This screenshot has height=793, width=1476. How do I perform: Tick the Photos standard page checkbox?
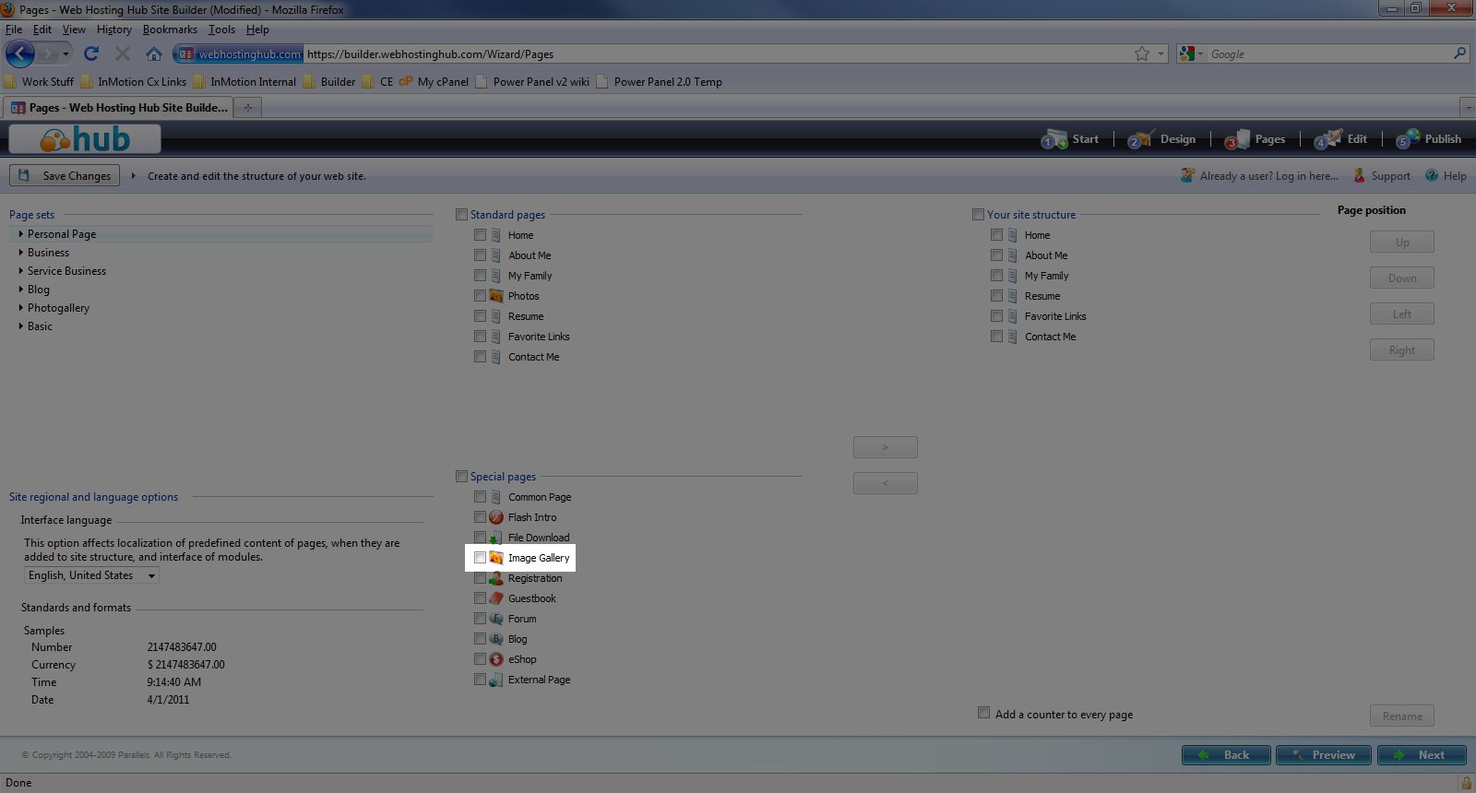(x=480, y=296)
